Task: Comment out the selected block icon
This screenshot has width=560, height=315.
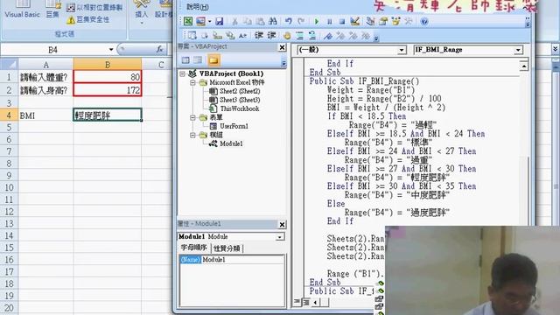Action: point(299,35)
